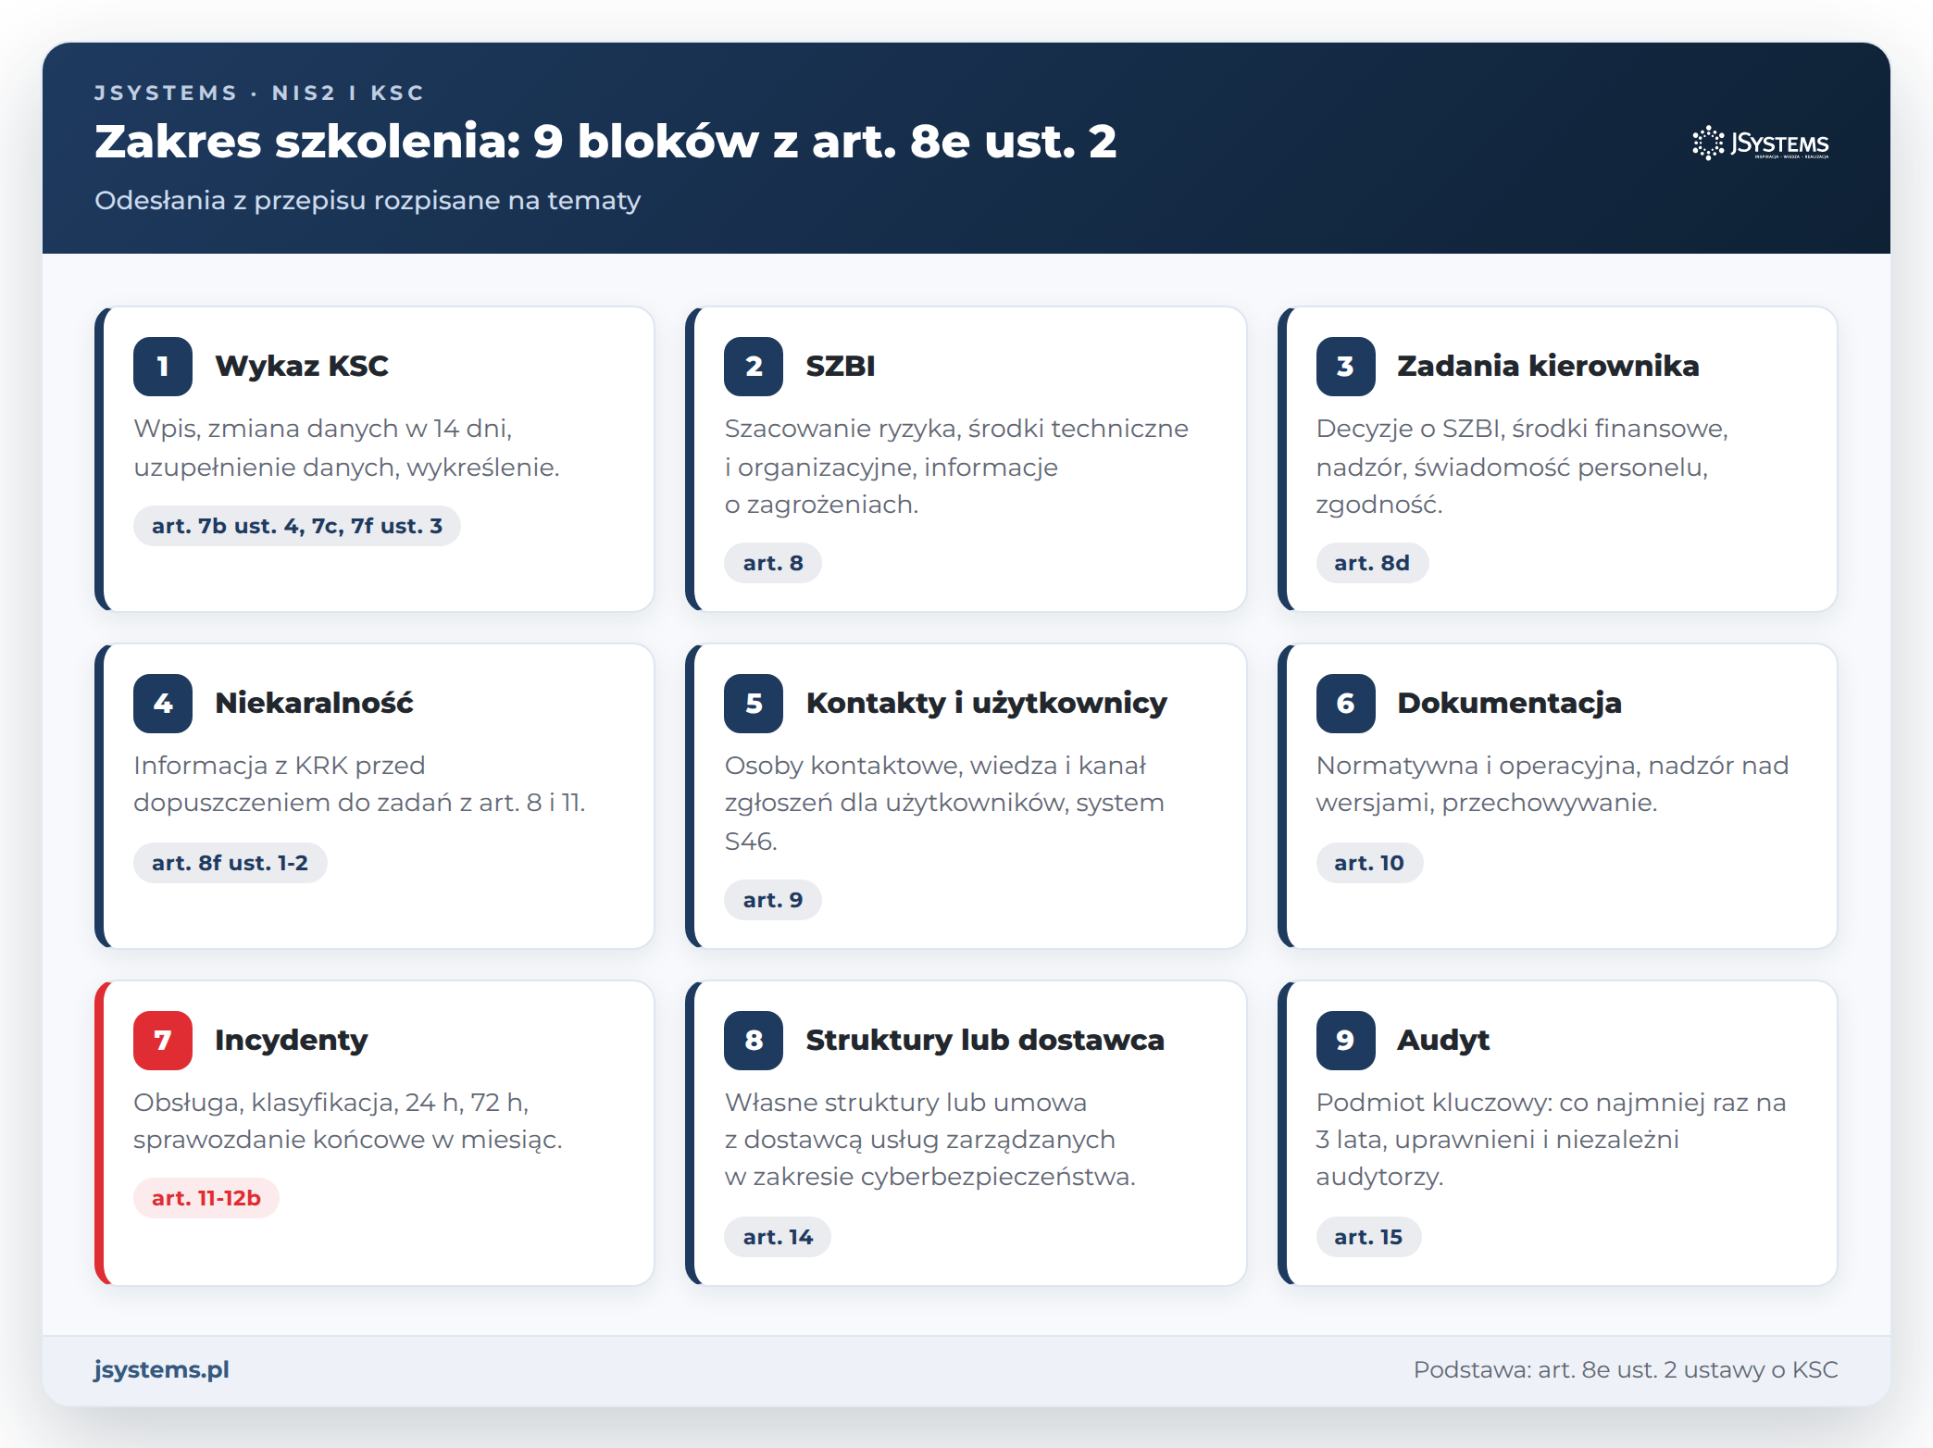The height and width of the screenshot is (1448, 1933).
Task: Click the description starting 'Informacja z KRK przed'
Action: [x=359, y=784]
